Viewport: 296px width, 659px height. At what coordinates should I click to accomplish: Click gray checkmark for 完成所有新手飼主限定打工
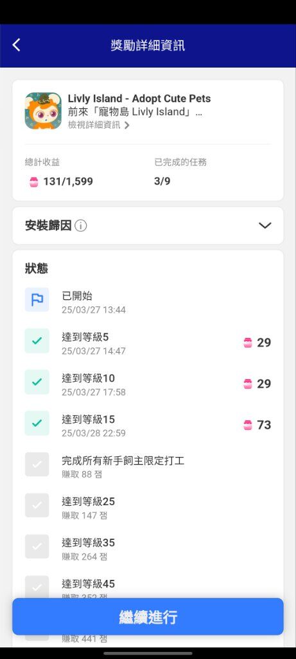tap(37, 465)
